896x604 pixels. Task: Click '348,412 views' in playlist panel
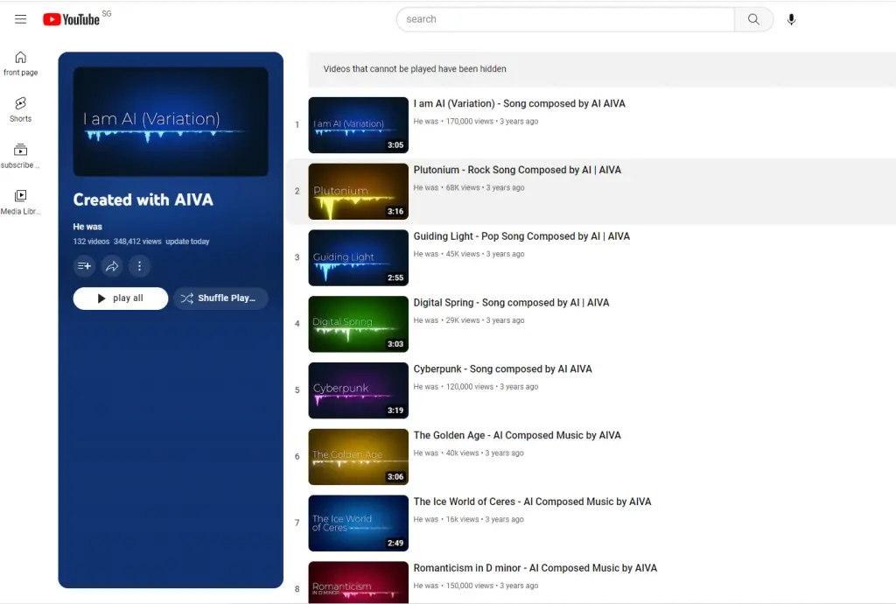pyautogui.click(x=137, y=241)
